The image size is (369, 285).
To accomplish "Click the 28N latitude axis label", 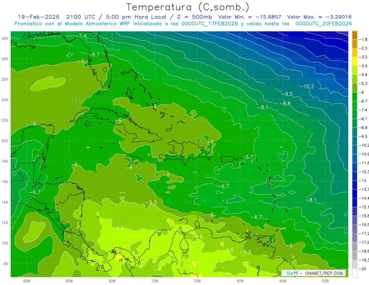I will point(5,59).
